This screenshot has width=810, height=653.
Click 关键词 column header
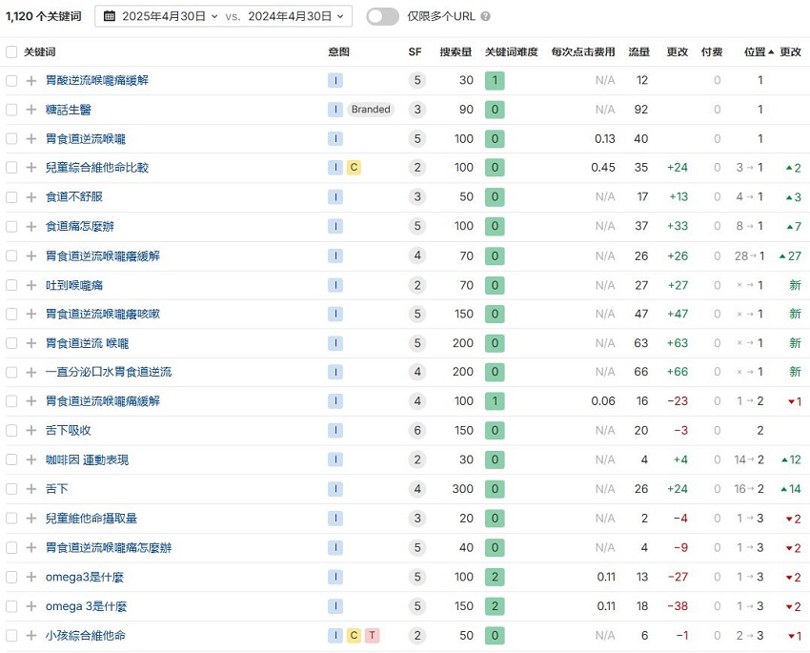(x=39, y=51)
